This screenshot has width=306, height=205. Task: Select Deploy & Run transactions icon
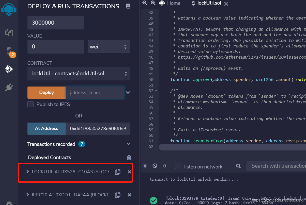click(9, 69)
